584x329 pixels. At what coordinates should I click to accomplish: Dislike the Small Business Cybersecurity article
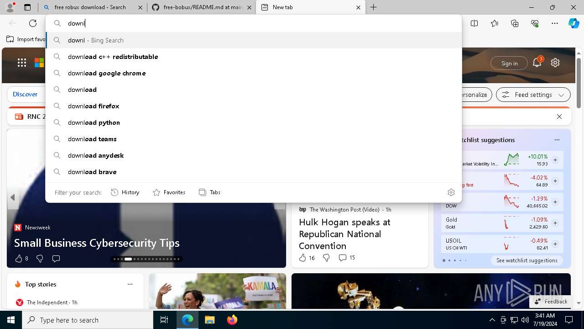click(40, 259)
